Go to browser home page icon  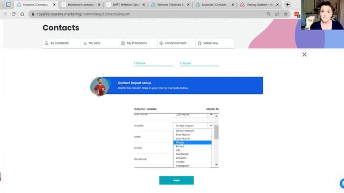[x=22, y=14]
